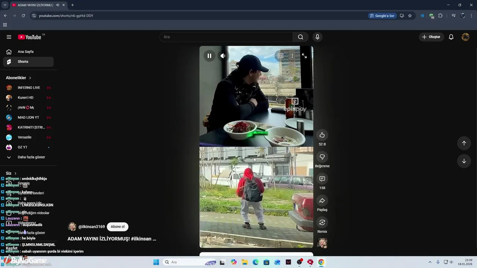Open the Chrome extensions puzzle icon
The width and height of the screenshot is (477, 268).
click(440, 16)
